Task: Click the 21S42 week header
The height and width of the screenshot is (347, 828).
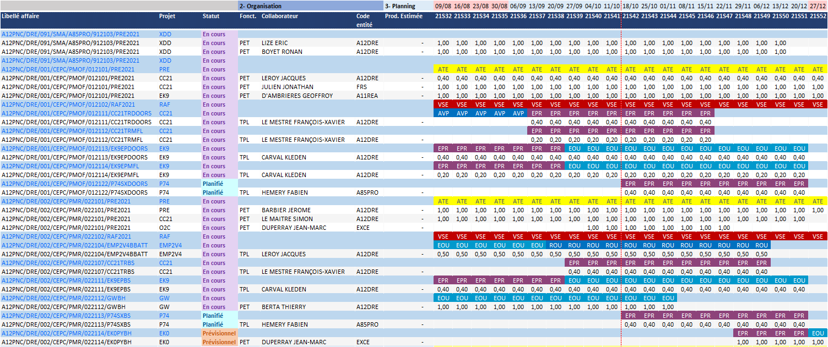Action: [631, 16]
